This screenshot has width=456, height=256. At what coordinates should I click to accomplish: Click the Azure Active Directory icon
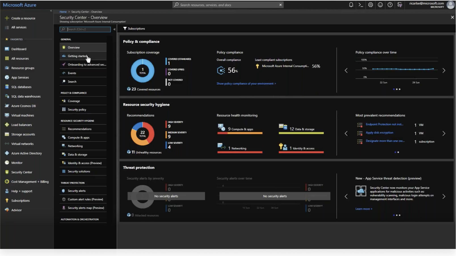pyautogui.click(x=7, y=153)
